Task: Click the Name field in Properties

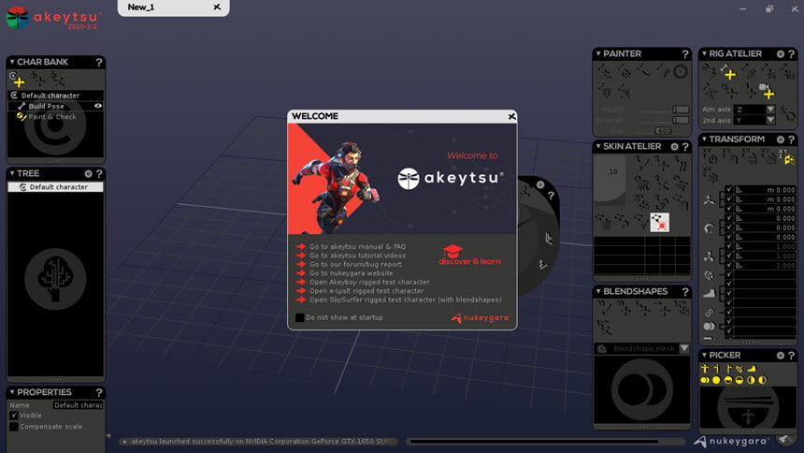Action: click(78, 405)
